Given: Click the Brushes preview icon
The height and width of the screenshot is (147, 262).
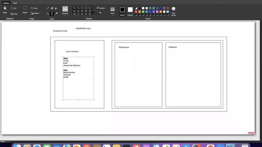Looking at the screenshot, I should tap(65, 9).
